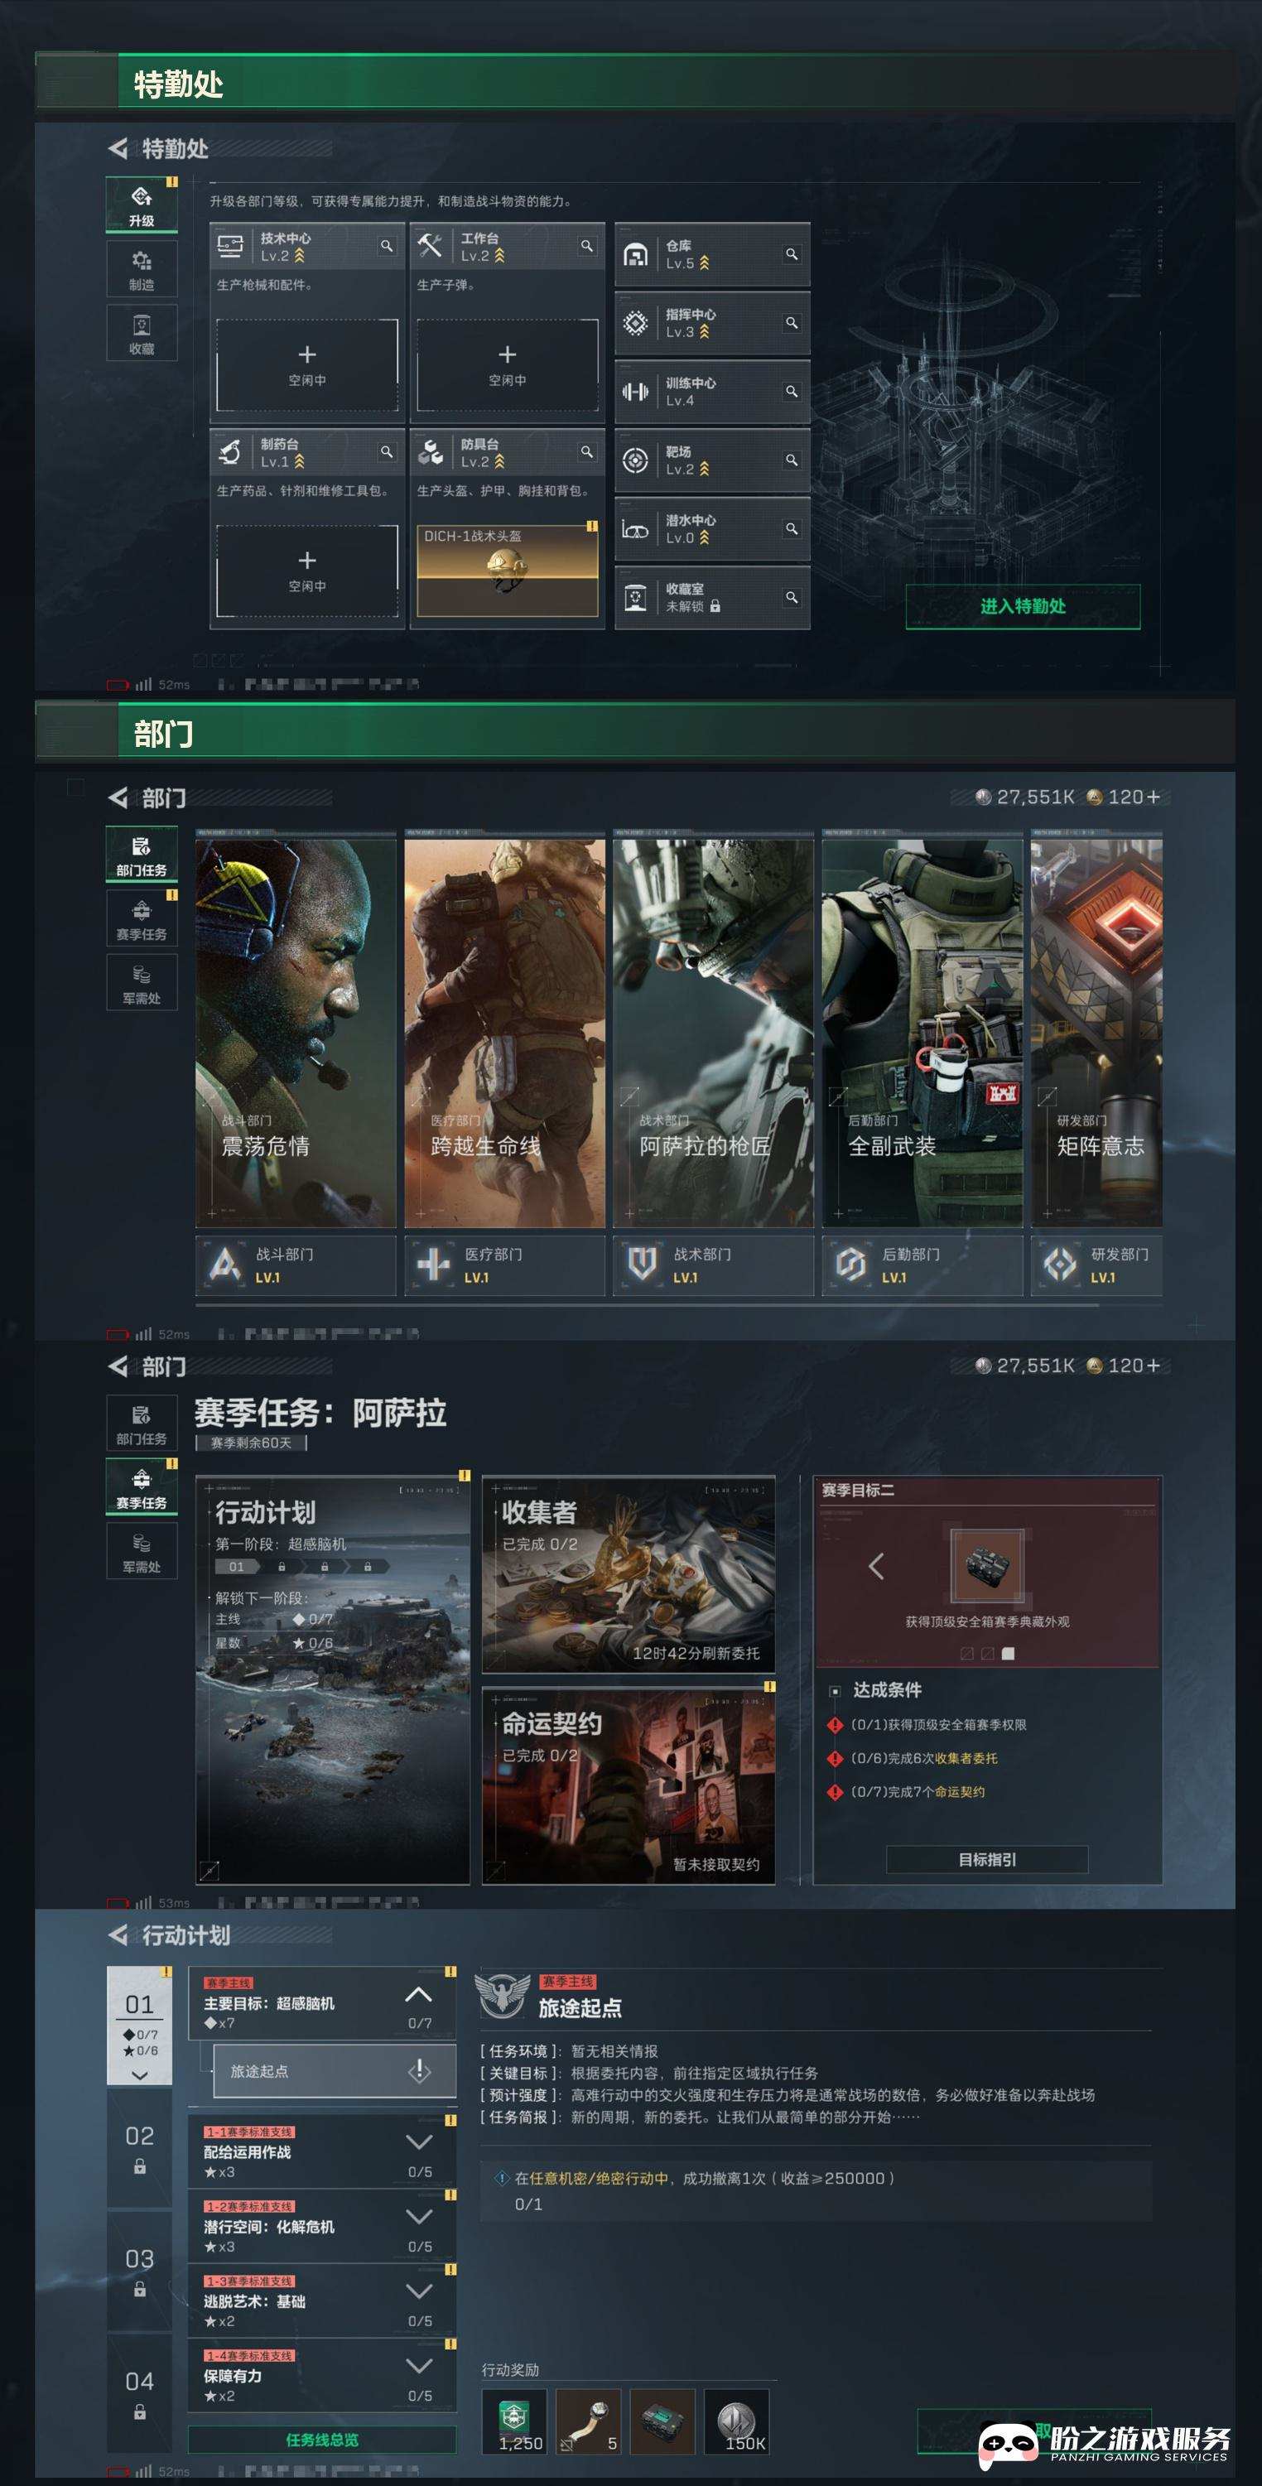Viewport: 1262px width, 2486px height.
Task: Open the magnifier on 工作台 card
Action: point(586,246)
